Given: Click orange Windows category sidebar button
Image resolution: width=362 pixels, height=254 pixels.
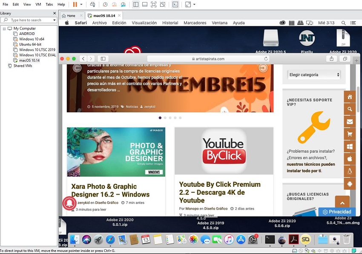Looking at the screenshot, I should pyautogui.click(x=350, y=146).
